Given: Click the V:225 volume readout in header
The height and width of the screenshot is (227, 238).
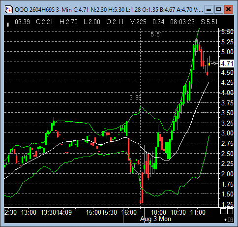Looking at the screenshot, I should (x=138, y=22).
